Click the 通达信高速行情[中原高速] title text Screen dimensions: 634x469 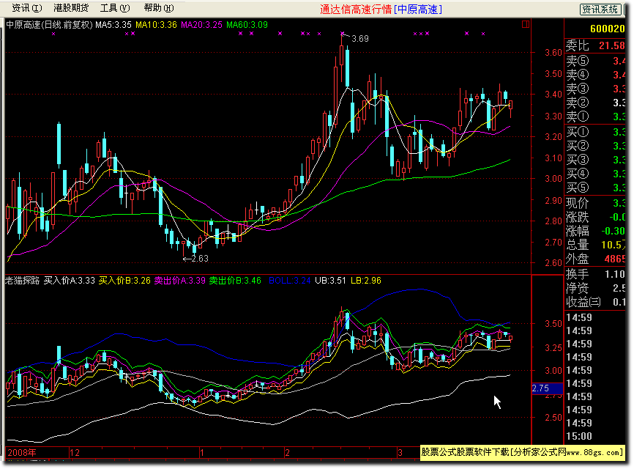381,10
